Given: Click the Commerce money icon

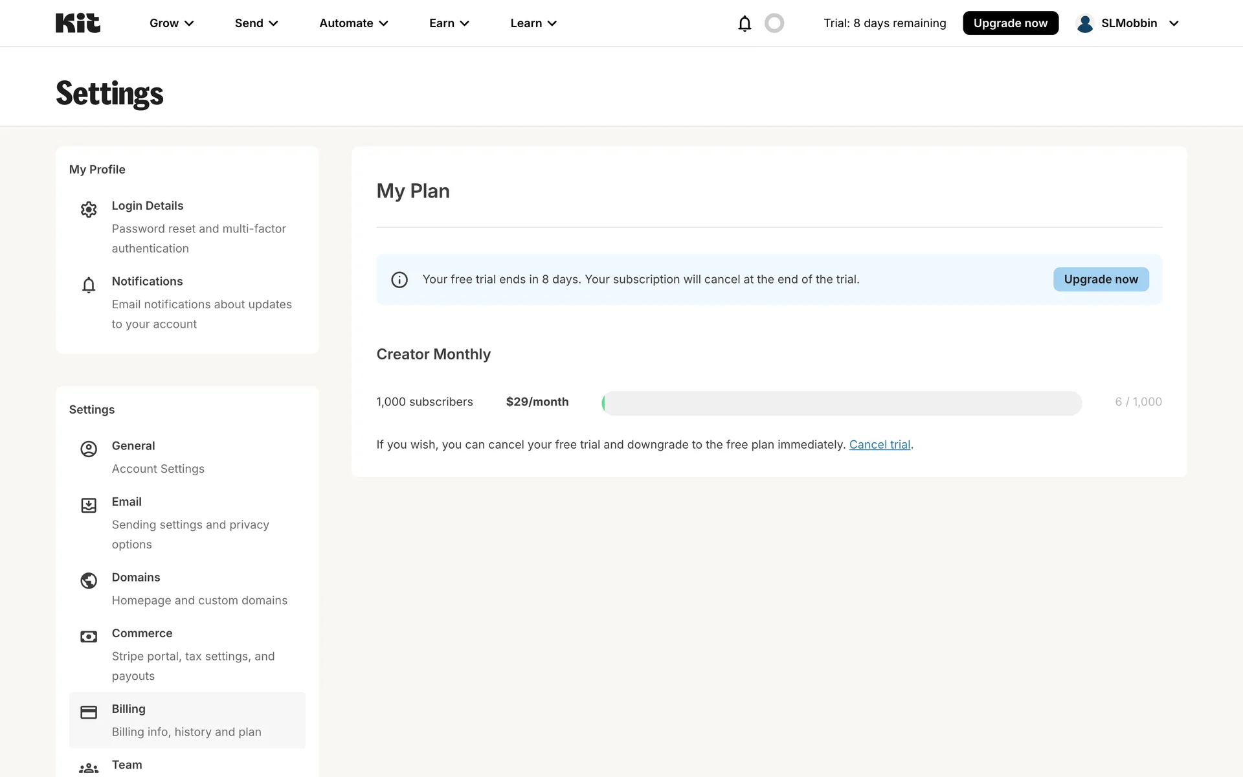Looking at the screenshot, I should (89, 636).
